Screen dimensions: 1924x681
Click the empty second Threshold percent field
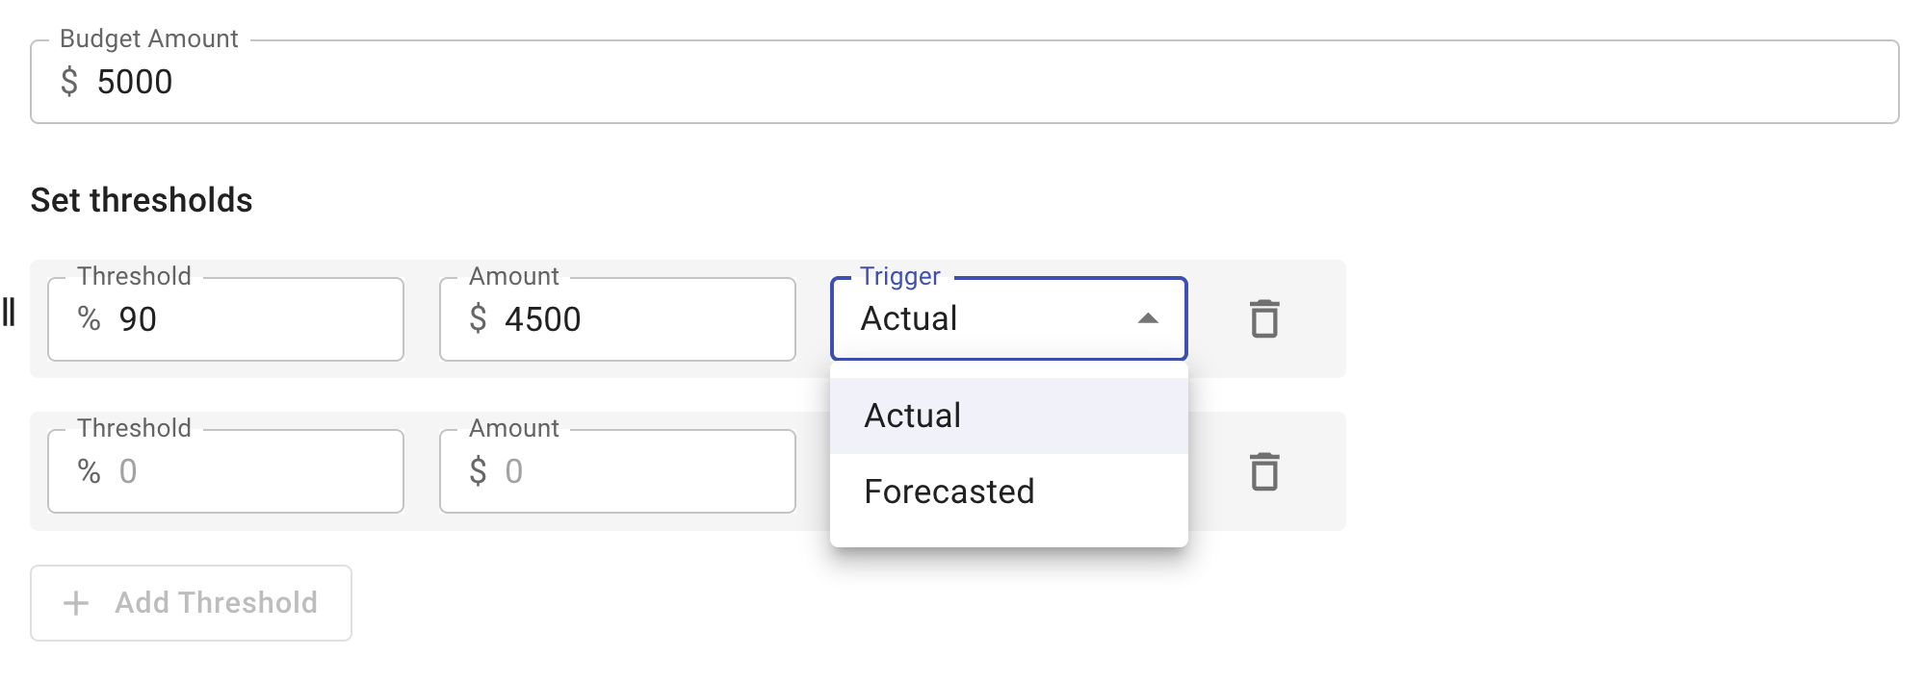point(250,471)
